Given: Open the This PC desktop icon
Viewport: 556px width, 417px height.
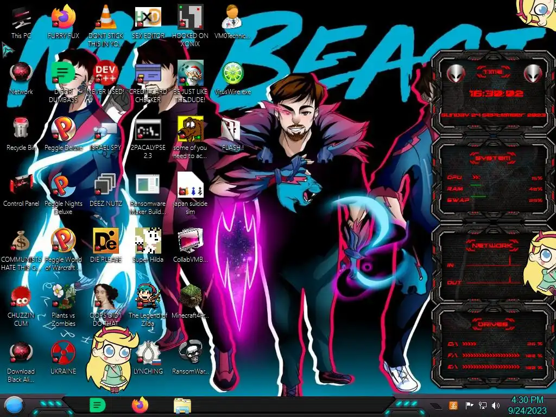Looking at the screenshot, I should 21,22.
